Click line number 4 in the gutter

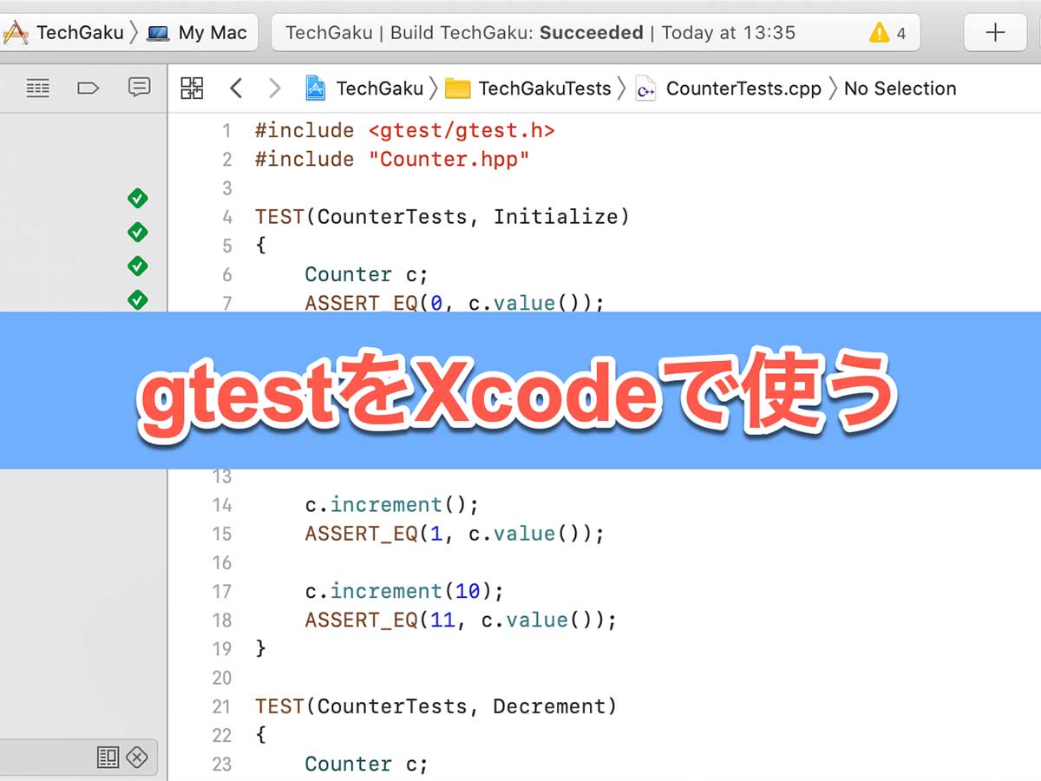(x=227, y=217)
